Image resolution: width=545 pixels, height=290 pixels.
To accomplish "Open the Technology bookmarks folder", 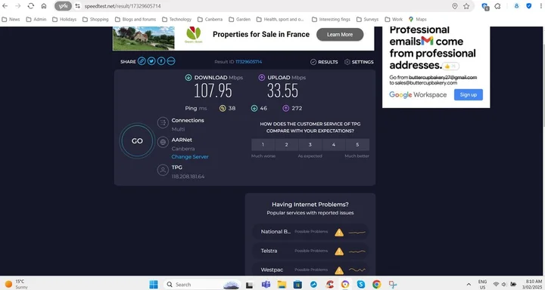I will coord(176,20).
